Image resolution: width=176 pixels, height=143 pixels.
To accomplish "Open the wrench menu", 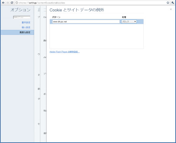I will click(x=173, y=3).
